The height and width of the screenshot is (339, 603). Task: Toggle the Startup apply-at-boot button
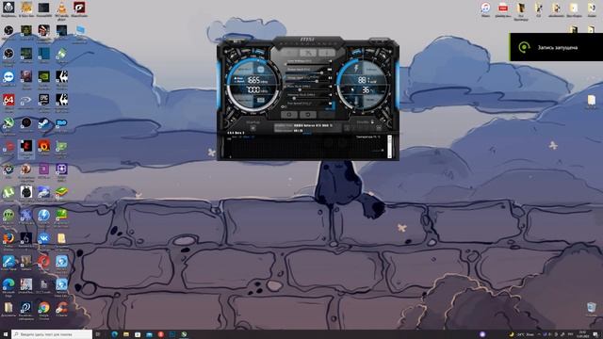(253, 128)
